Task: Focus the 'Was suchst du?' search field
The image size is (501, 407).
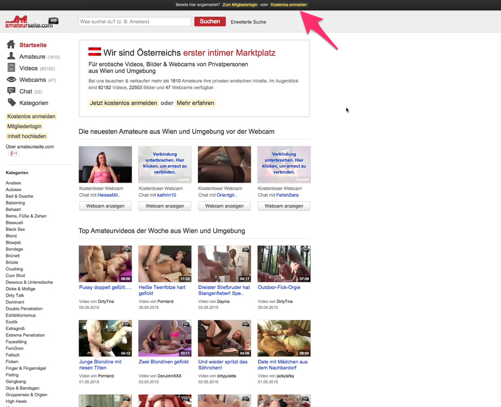Action: [135, 22]
